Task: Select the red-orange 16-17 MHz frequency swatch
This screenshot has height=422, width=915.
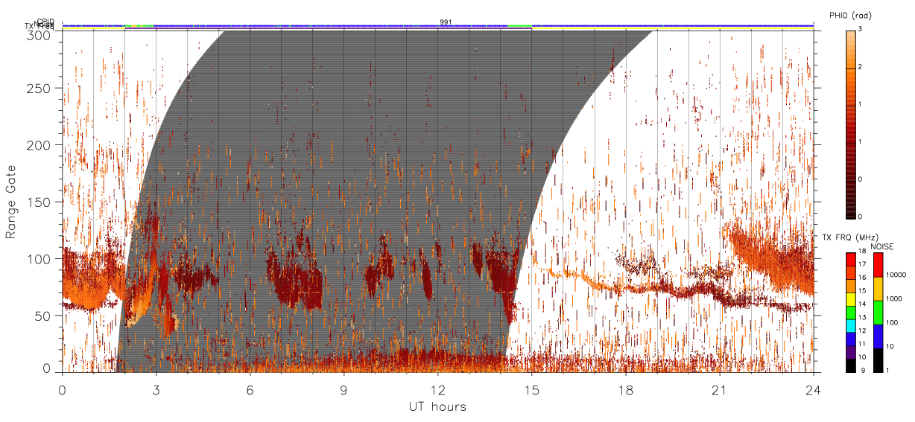Action: [850, 272]
